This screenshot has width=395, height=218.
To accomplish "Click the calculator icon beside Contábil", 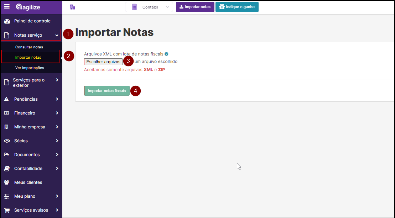I will (135, 7).
